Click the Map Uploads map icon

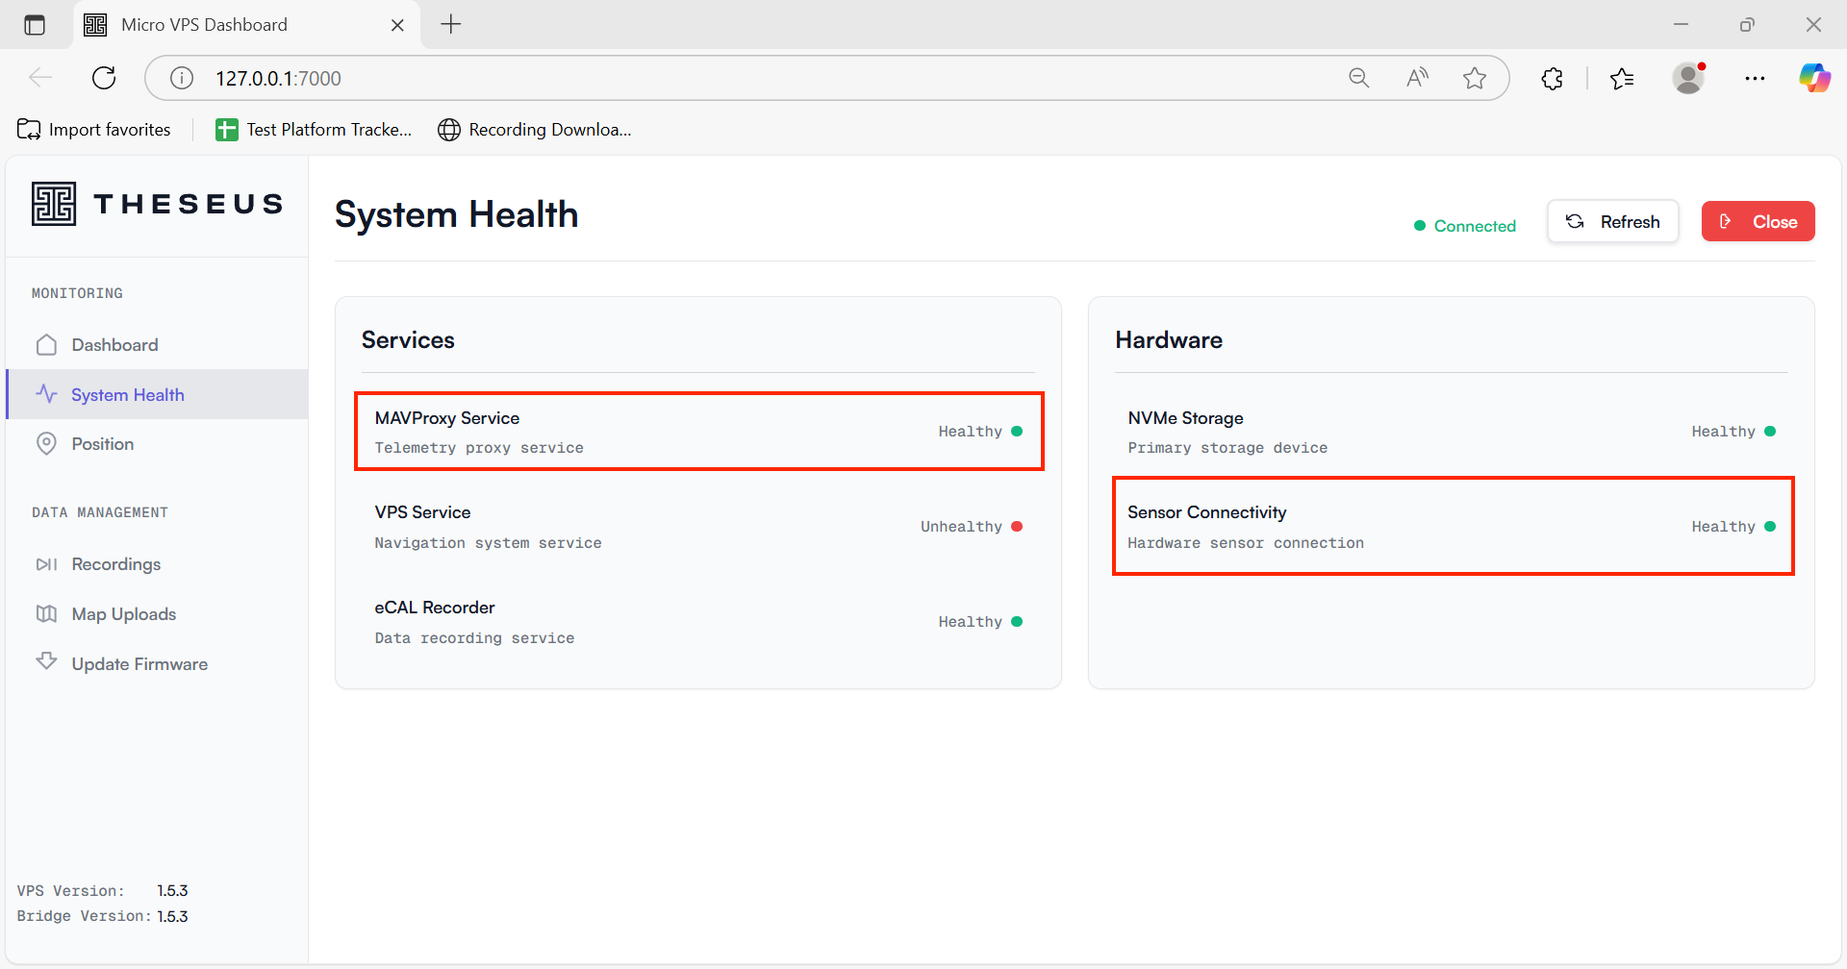point(46,614)
